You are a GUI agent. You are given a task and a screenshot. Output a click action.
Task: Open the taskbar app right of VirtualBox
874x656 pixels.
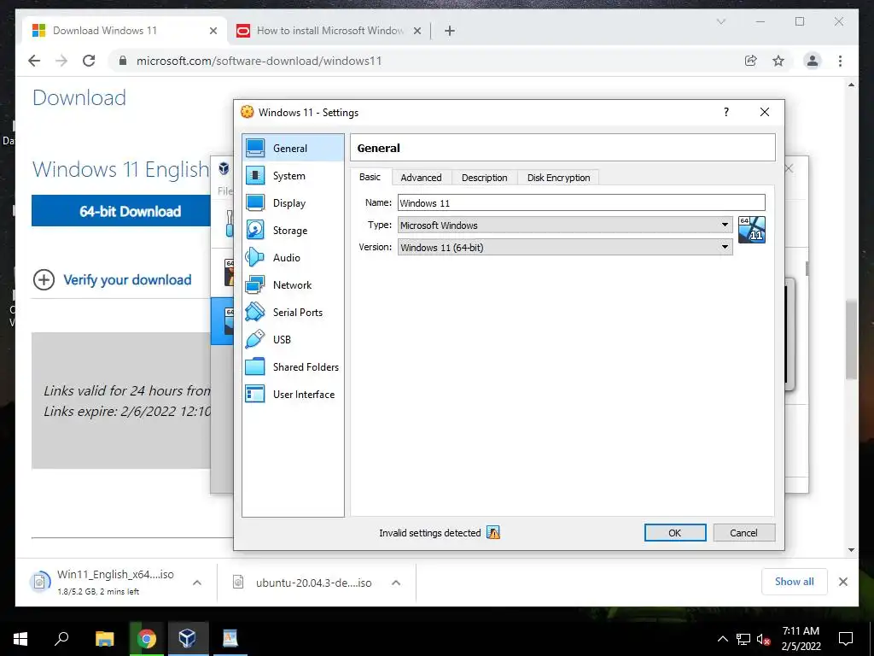pyautogui.click(x=230, y=638)
